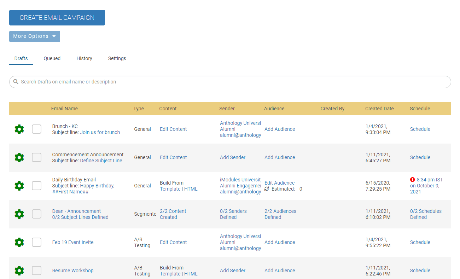Expand the More Options dropdown
The height and width of the screenshot is (279, 460).
pyautogui.click(x=34, y=36)
